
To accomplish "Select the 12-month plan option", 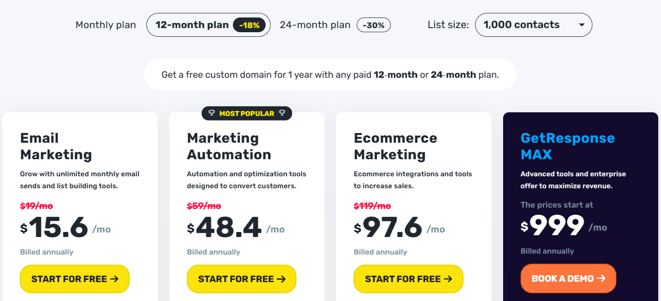I will point(191,24).
